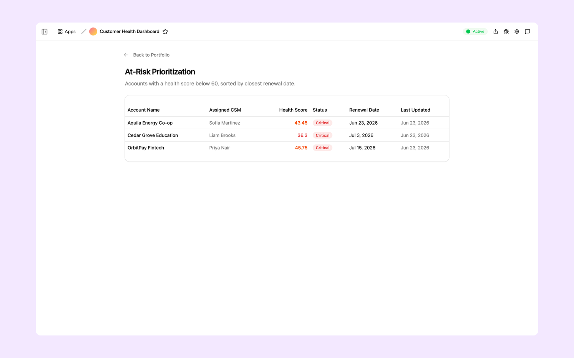Favorite the dashboard with the star icon
Image resolution: width=574 pixels, height=358 pixels.
tap(165, 31)
